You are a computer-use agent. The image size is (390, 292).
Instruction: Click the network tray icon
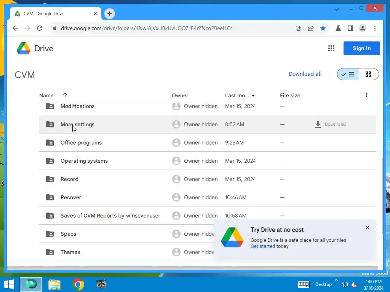345,285
